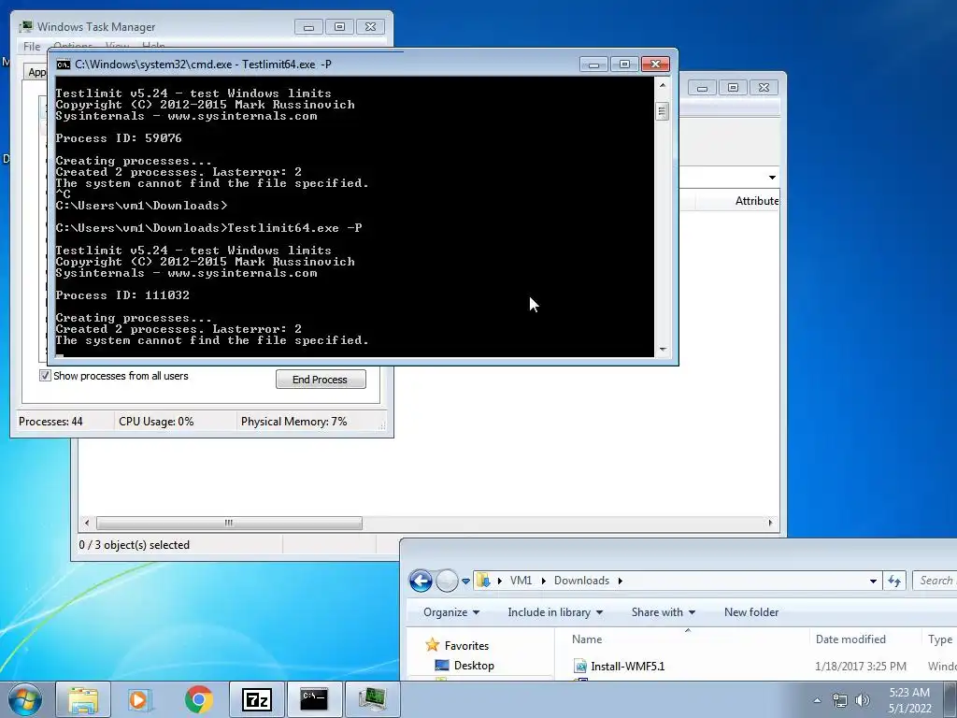Click the Show desktop button
The image size is (957, 718).
pyautogui.click(x=951, y=699)
